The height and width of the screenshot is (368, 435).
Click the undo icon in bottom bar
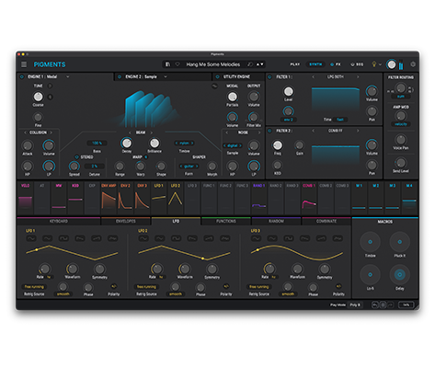pyautogui.click(x=375, y=305)
